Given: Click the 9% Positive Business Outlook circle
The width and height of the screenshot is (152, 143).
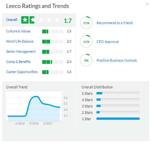Looking at the screenshot, I should 86,60.
